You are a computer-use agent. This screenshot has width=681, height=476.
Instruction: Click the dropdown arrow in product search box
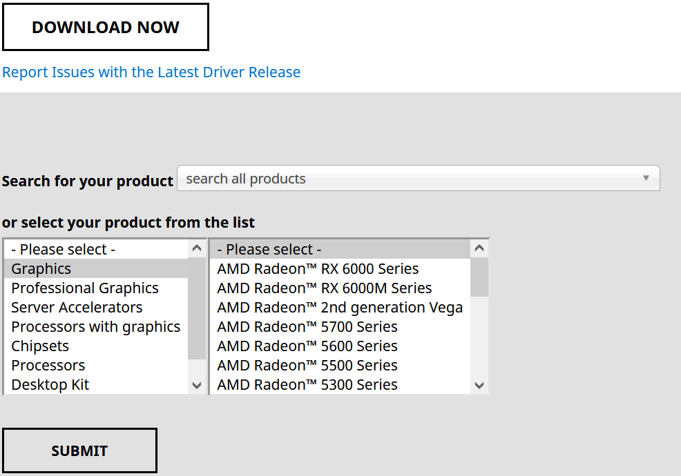[646, 179]
